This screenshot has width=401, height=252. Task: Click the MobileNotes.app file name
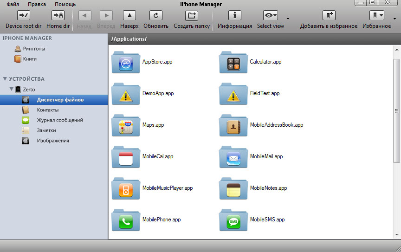268,188
